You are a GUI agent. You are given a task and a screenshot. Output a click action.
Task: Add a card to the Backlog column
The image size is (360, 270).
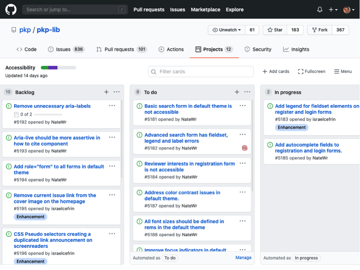pyautogui.click(x=106, y=92)
